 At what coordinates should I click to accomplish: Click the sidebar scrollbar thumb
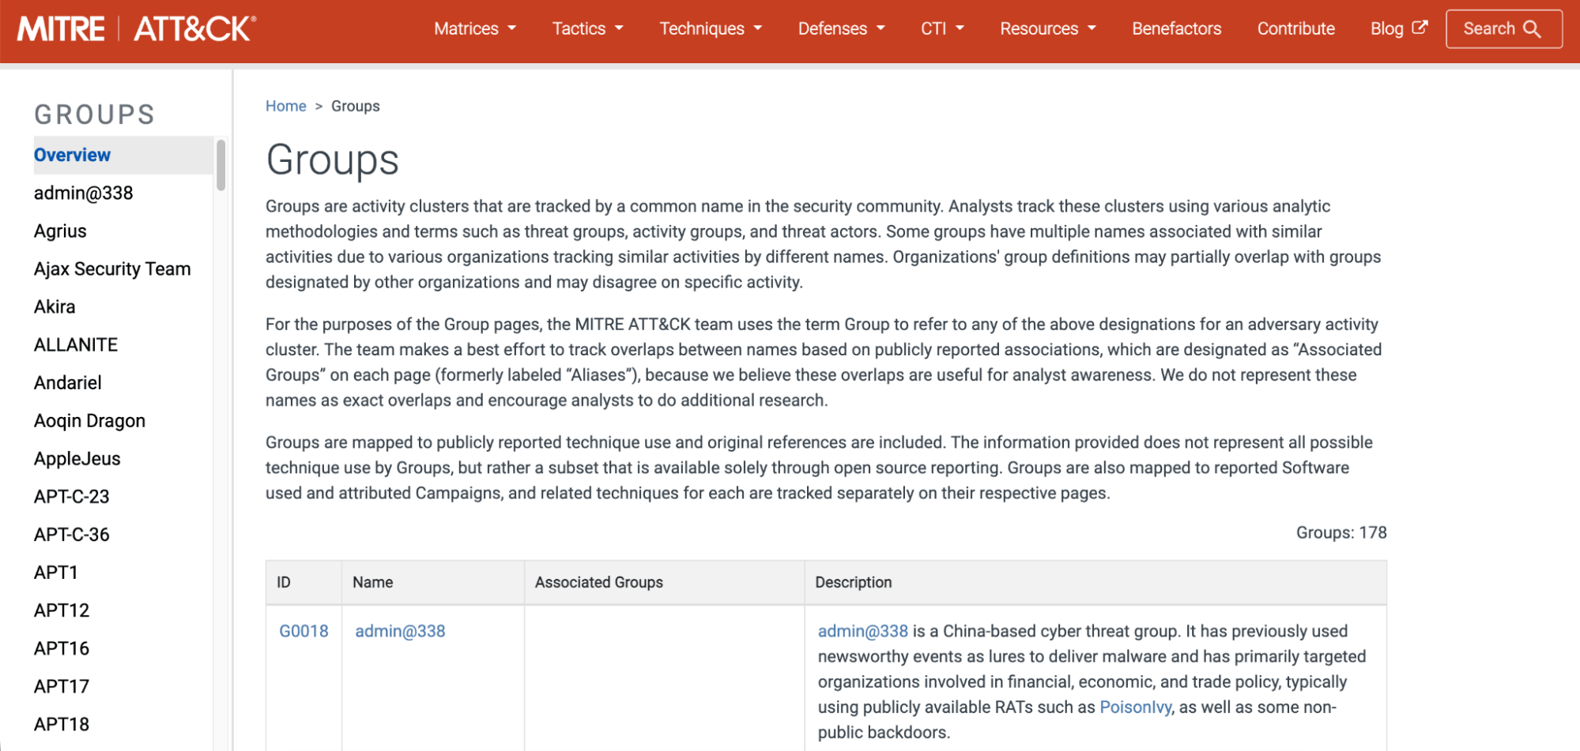click(x=221, y=164)
